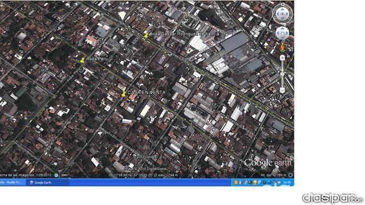Click the look-up arrow on the compass control
365x205 pixels.
click(x=282, y=9)
